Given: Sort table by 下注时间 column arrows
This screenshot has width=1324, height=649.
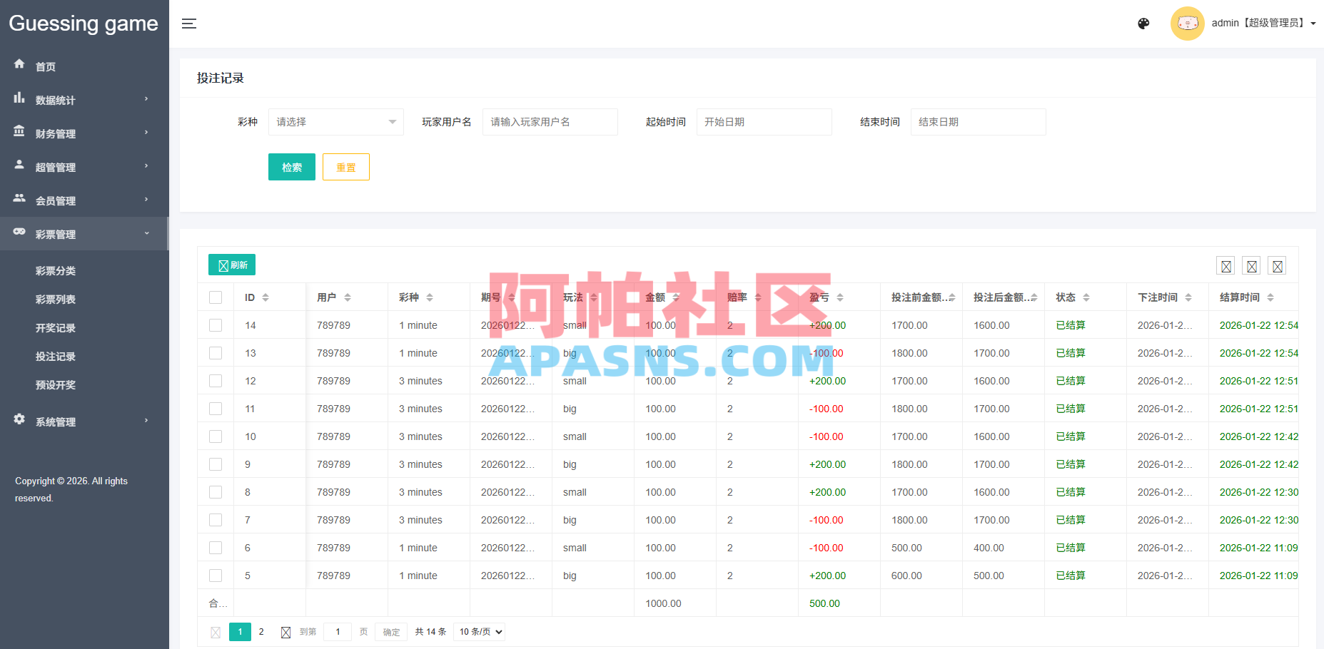Looking at the screenshot, I should (x=1188, y=297).
